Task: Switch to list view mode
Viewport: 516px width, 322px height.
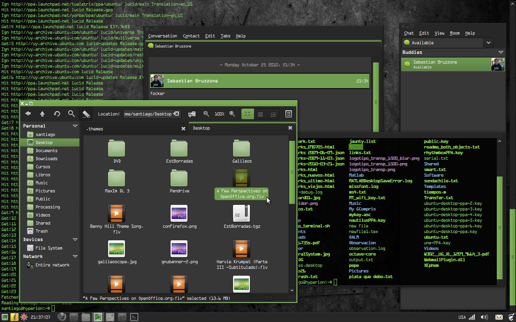Action: tap(260, 114)
